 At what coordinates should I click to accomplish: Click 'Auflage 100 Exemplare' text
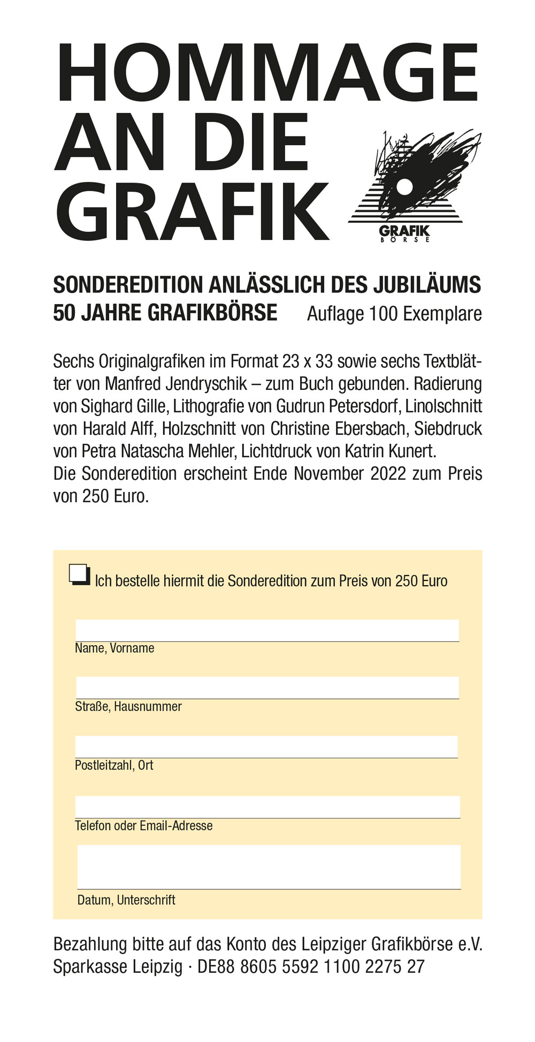(x=394, y=314)
